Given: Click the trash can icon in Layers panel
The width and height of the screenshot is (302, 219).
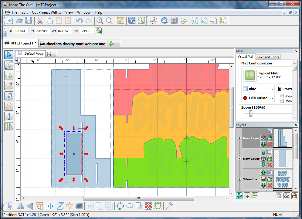Looking at the screenshot, I should (279, 196).
